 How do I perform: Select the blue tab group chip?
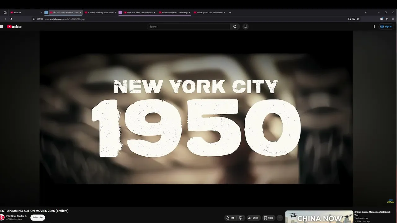coord(46,12)
